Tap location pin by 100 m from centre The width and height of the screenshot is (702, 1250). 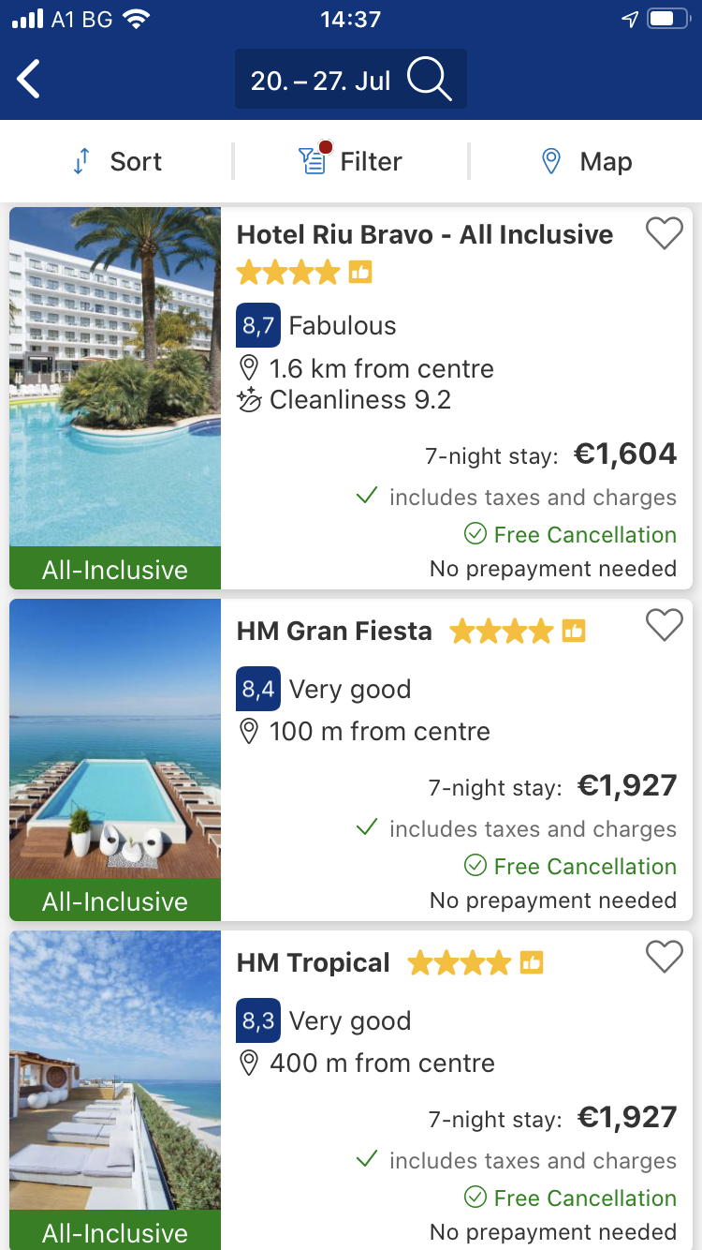click(x=249, y=732)
